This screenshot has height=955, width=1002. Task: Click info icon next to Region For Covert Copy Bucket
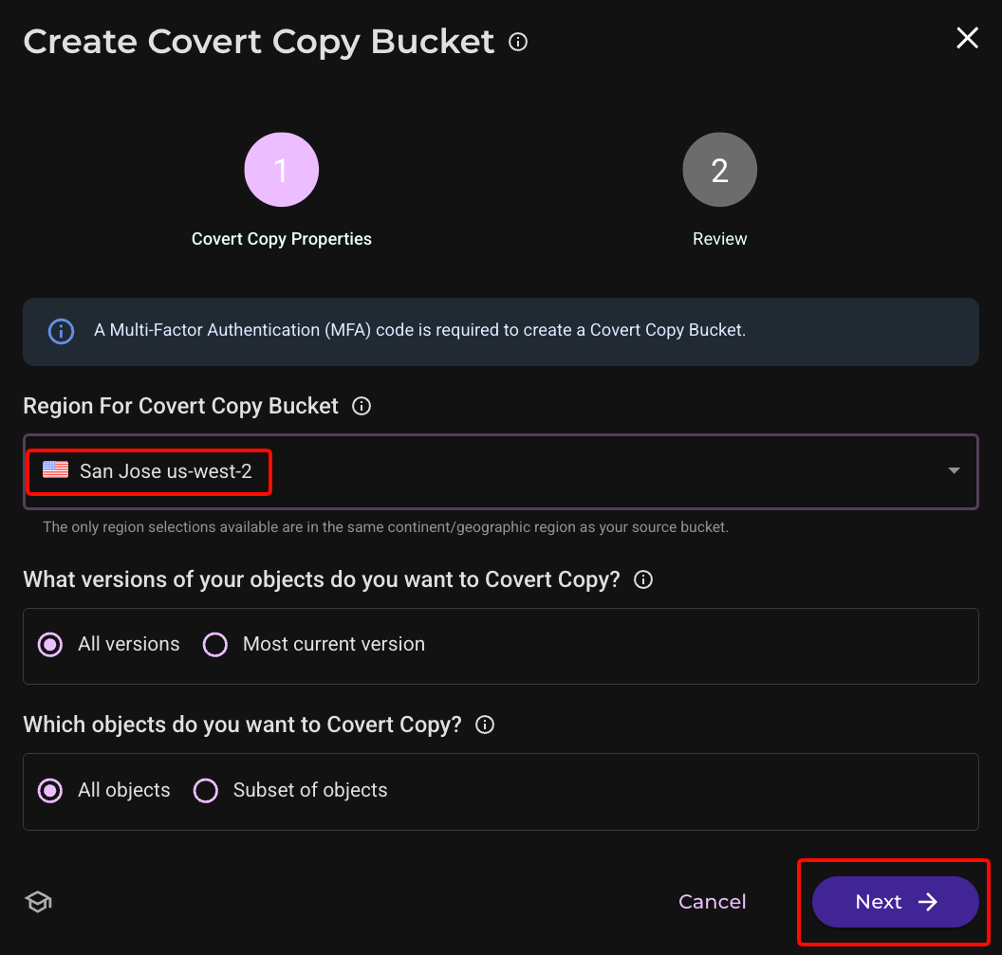(x=362, y=406)
